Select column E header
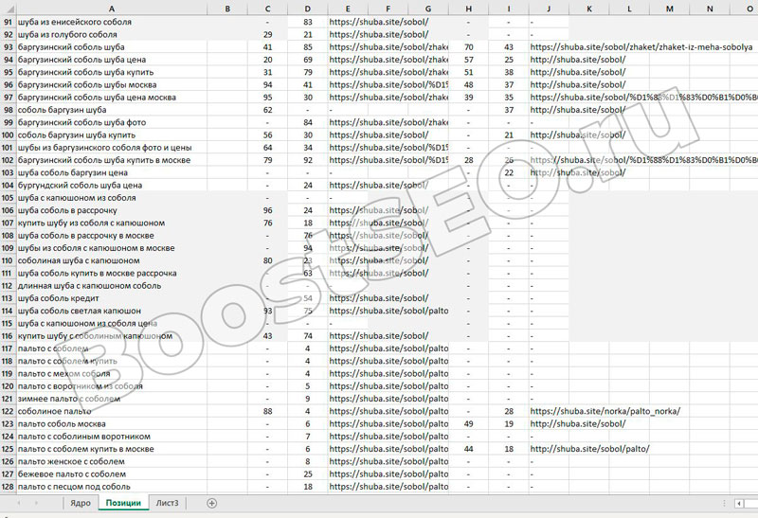Image resolution: width=758 pixels, height=518 pixels. [348, 9]
